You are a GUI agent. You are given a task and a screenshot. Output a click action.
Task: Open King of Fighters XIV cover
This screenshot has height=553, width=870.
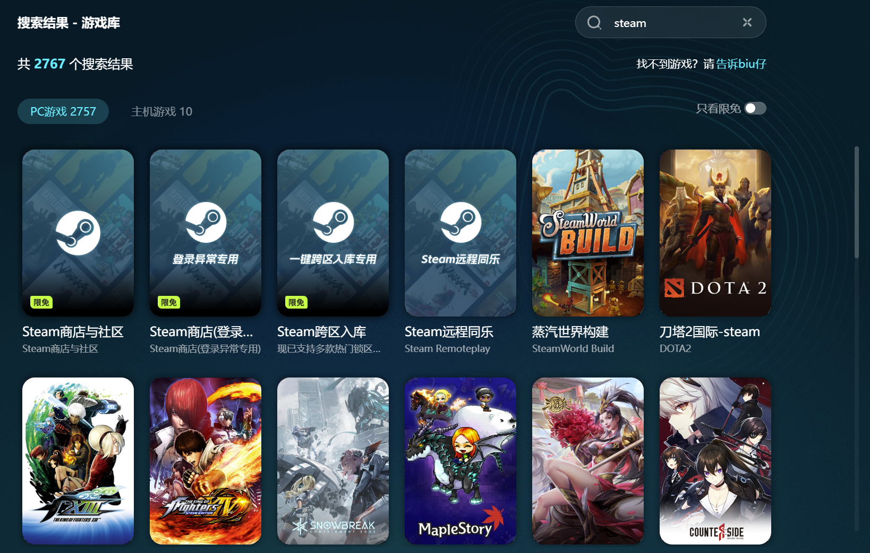[x=206, y=460]
